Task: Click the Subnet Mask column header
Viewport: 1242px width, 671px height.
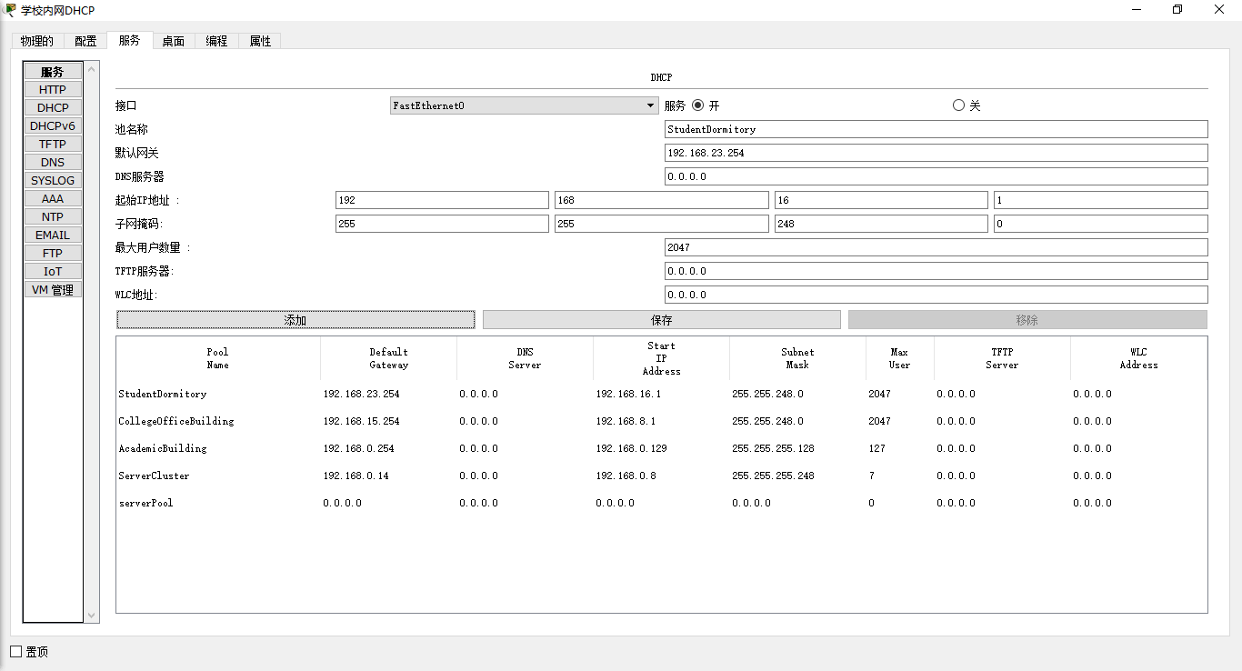Action: coord(797,358)
